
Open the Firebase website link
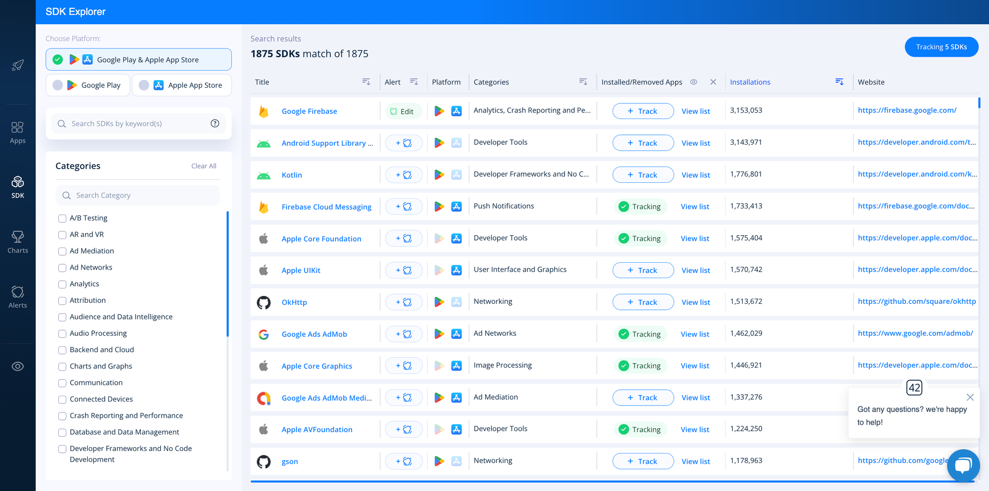pyautogui.click(x=907, y=110)
